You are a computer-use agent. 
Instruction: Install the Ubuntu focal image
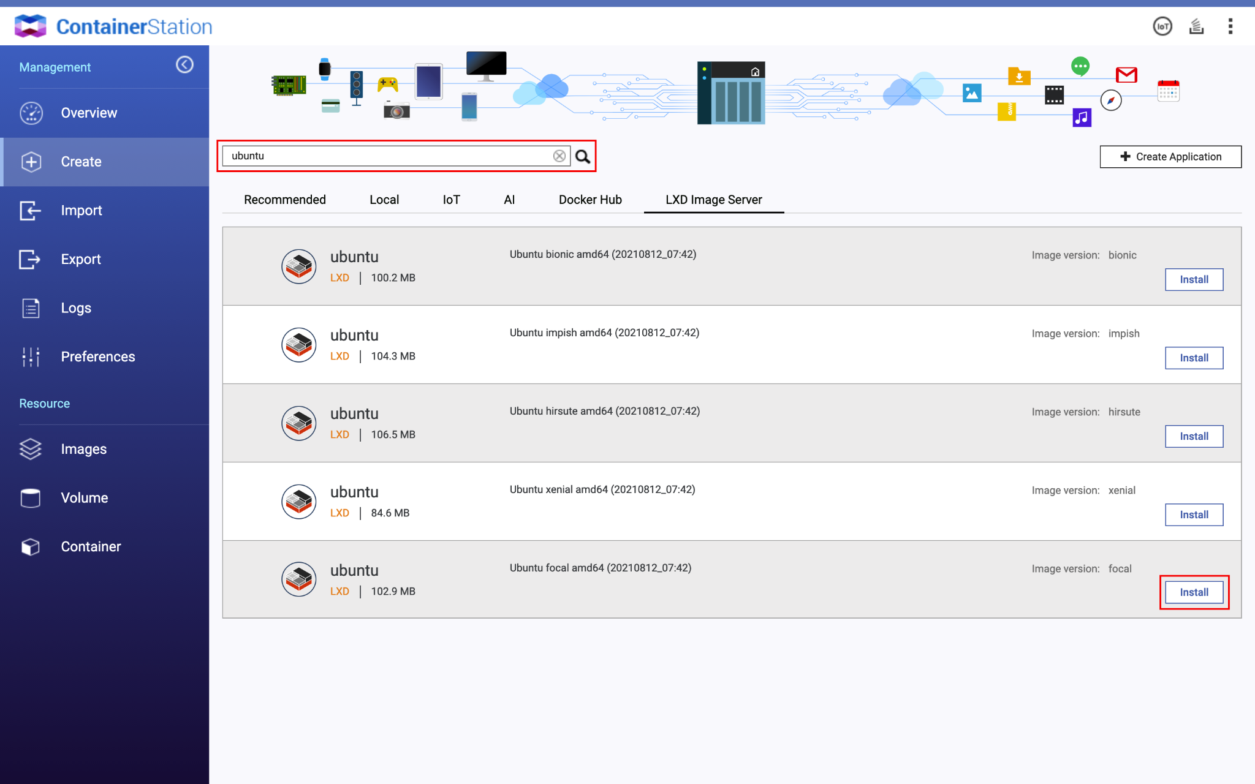(1193, 592)
